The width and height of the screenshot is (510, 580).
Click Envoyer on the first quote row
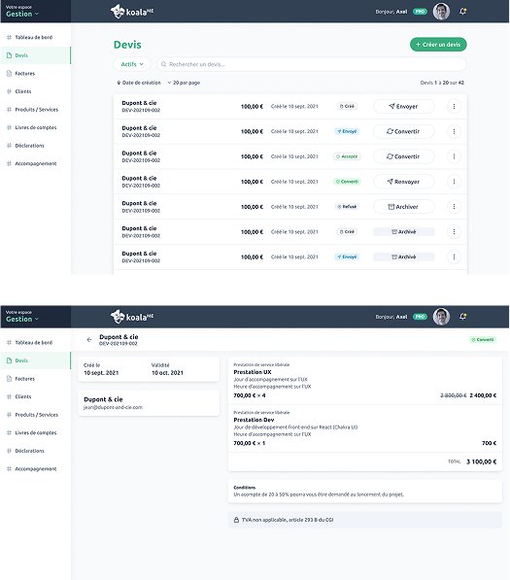pos(404,107)
